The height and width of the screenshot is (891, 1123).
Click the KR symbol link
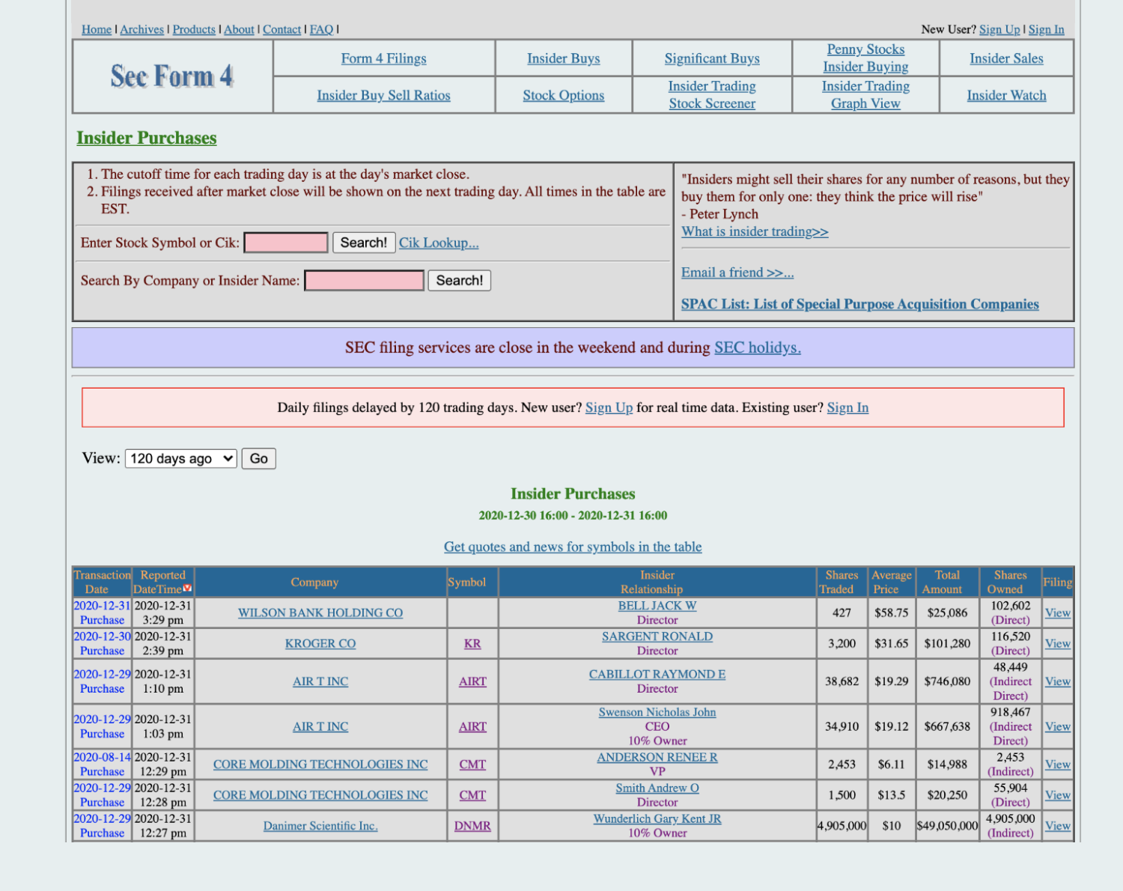472,643
